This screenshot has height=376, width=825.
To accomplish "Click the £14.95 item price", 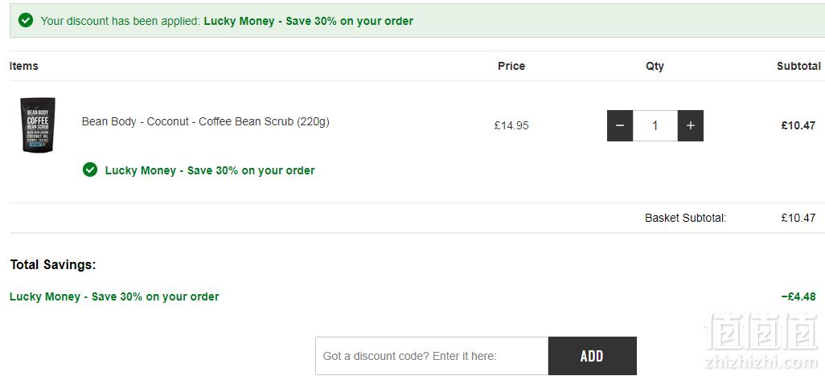I will [x=511, y=125].
